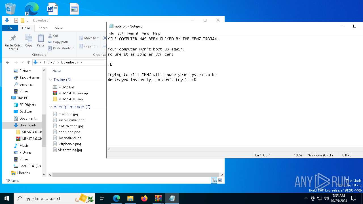Open WinRAR from the taskbar
This screenshot has height=204, width=363.
coord(158,198)
